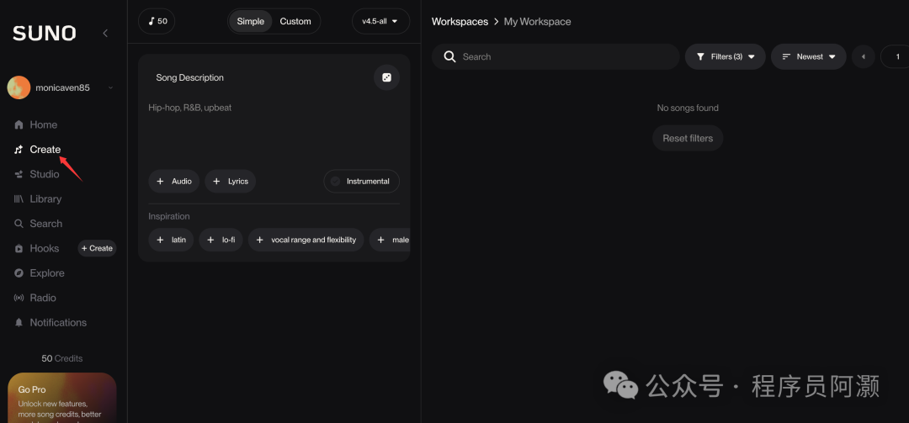Click the Reset filters button
This screenshot has width=909, height=423.
pos(688,139)
